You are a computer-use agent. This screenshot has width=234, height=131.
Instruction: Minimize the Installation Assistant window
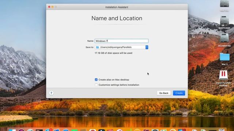(x=53, y=7)
